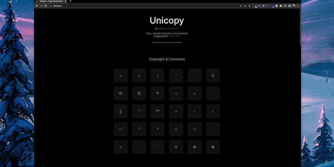Image resolution: width=334 pixels, height=167 pixels.
Task: Copy the circumflex ˆ symbol tile
Action: coord(139,147)
